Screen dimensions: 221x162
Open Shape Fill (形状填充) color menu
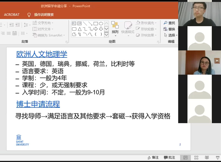pos(146,23)
